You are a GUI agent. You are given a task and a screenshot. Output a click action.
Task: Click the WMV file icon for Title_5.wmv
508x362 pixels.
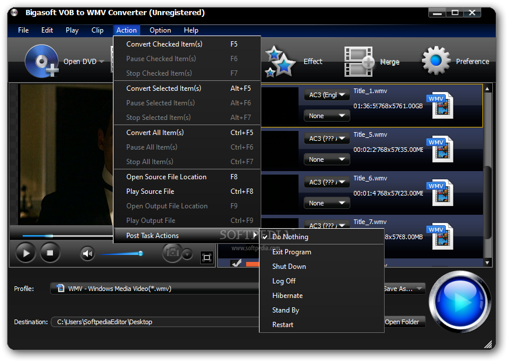pos(441,149)
